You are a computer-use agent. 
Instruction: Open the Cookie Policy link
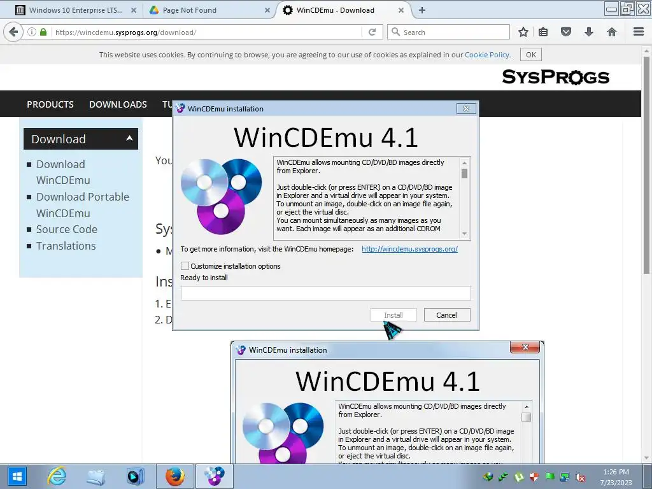pyautogui.click(x=487, y=55)
